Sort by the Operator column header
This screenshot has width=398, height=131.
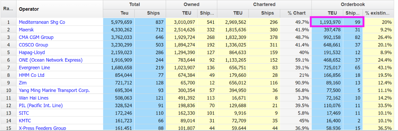[x=29, y=9]
